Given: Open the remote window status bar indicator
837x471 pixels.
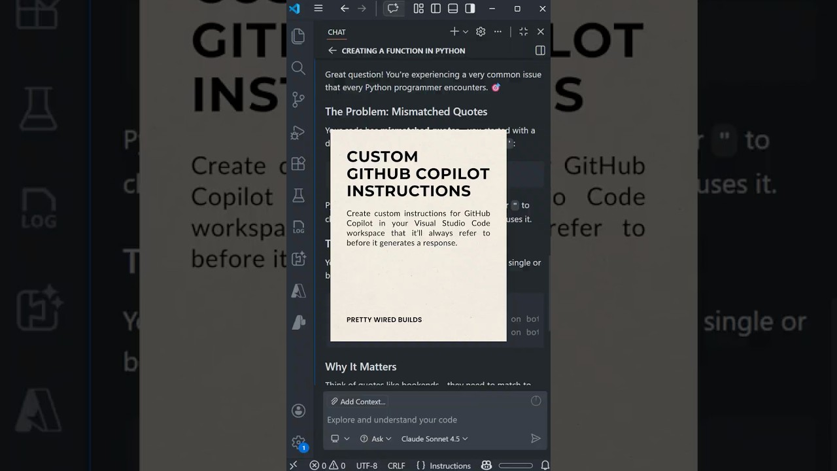Looking at the screenshot, I should [294, 465].
